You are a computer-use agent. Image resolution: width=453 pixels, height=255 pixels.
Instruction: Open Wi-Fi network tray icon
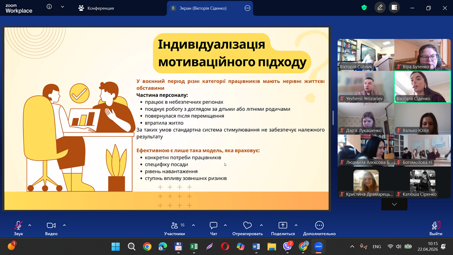390,246
